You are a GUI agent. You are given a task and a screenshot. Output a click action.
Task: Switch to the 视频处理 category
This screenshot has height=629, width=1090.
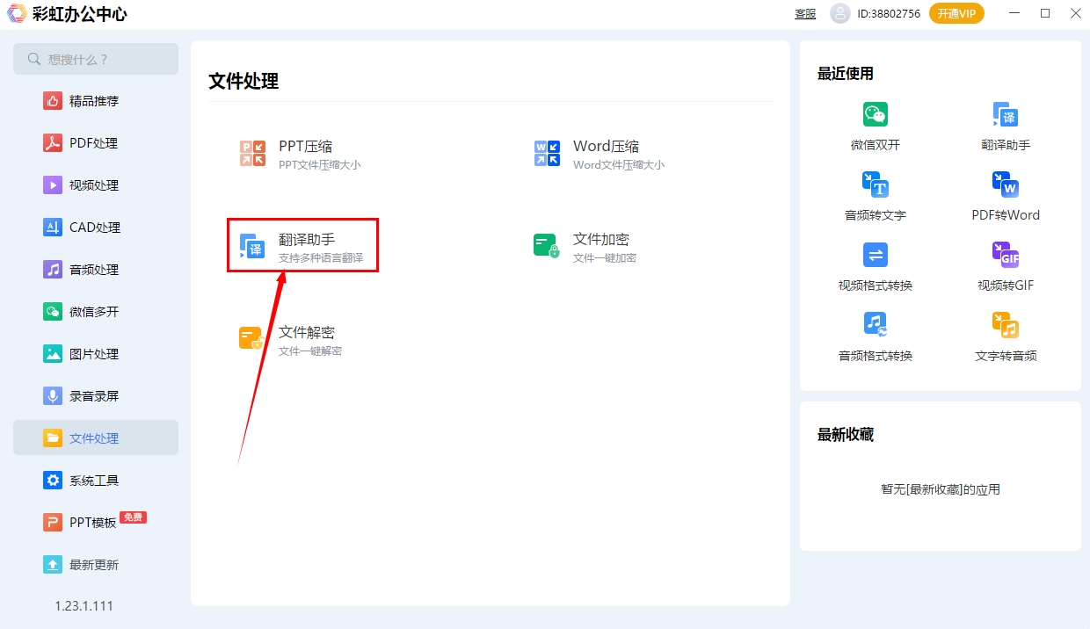pos(95,184)
